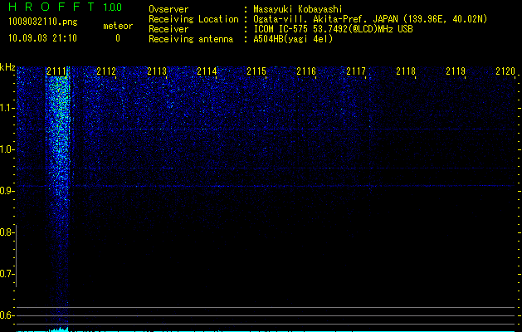Screen dimensions: 522x332
Task: Click the 1.0 frequency axis label
Action: click(x=7, y=149)
